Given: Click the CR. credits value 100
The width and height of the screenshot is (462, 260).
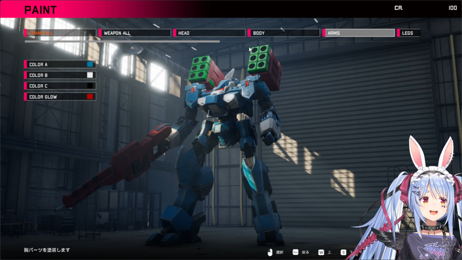Looking at the screenshot, I should (x=453, y=8).
